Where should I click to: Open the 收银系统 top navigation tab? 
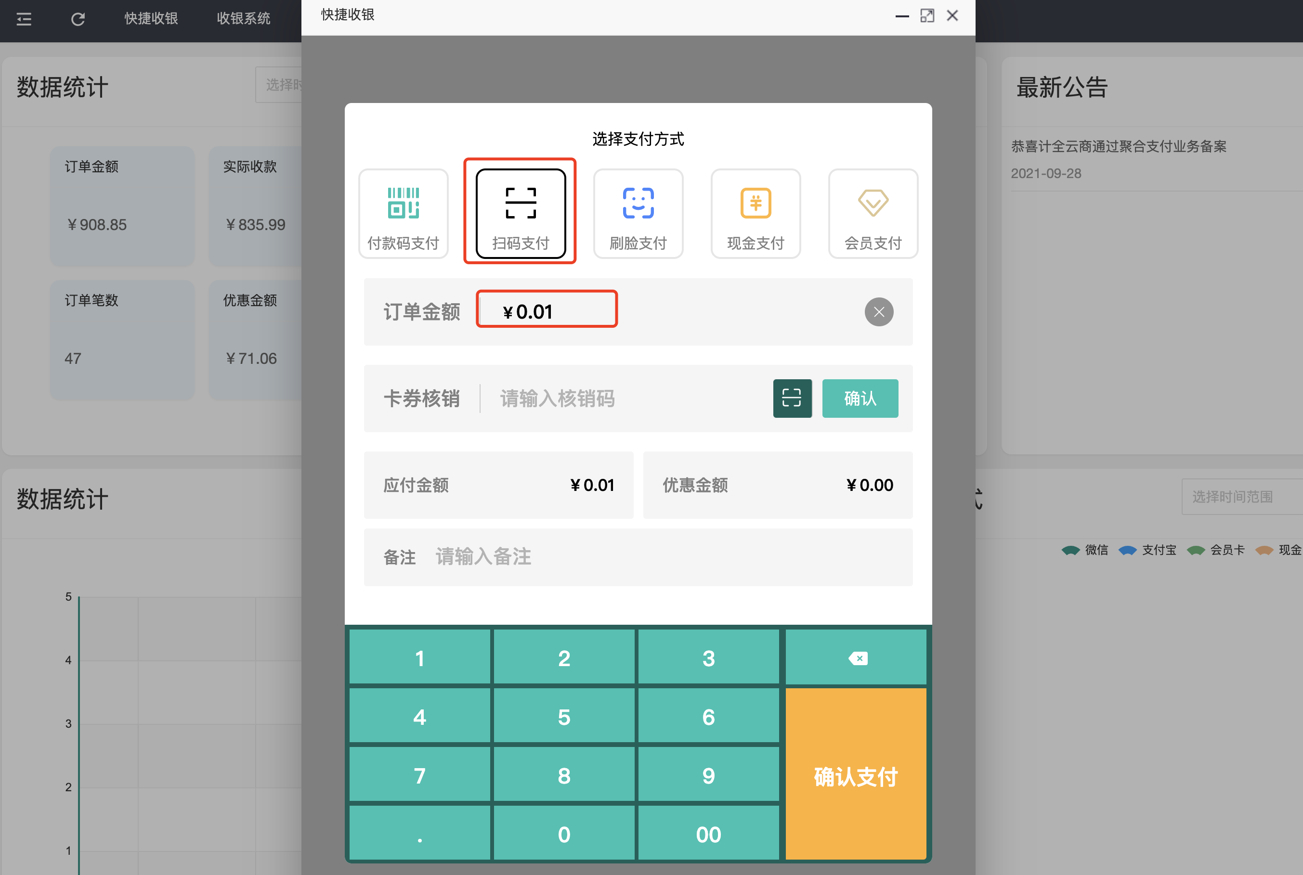pyautogui.click(x=243, y=18)
